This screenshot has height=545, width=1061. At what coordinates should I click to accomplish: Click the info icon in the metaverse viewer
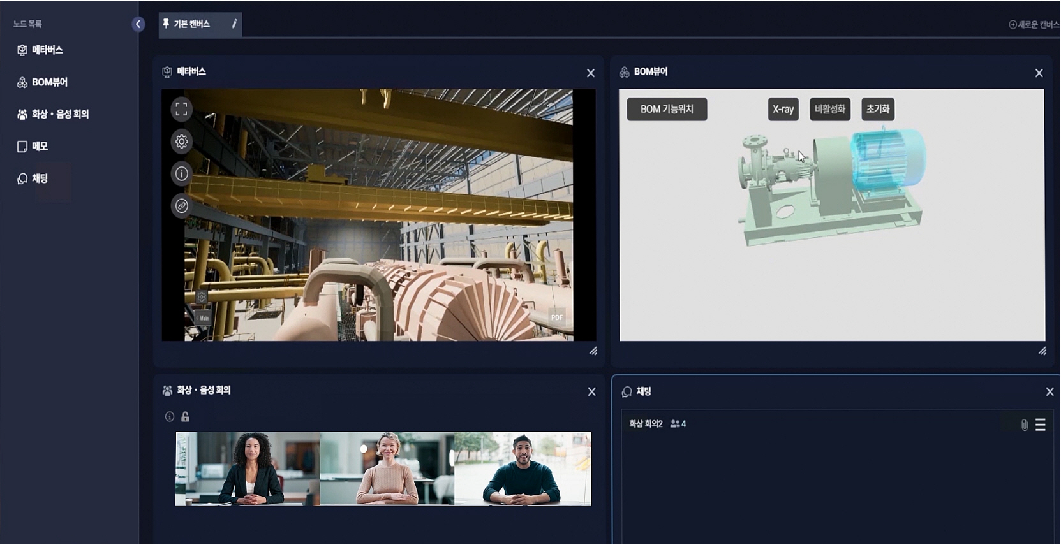[181, 173]
